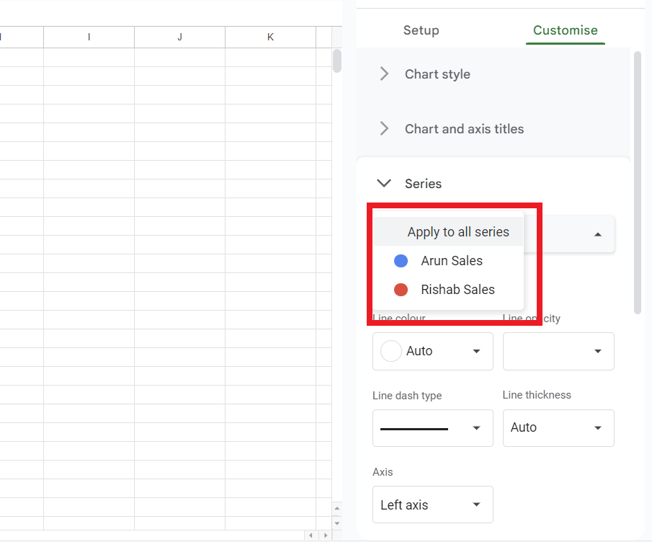Click the horizontal scroll right arrow
This screenshot has height=542, width=652.
(325, 536)
